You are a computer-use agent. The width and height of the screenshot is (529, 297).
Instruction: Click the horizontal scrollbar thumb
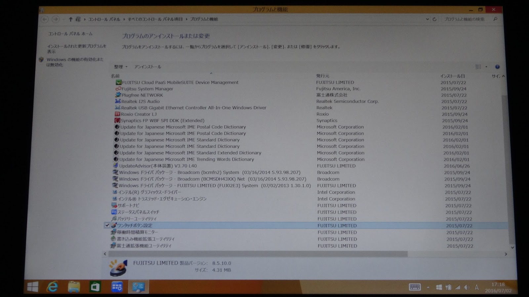click(258, 254)
